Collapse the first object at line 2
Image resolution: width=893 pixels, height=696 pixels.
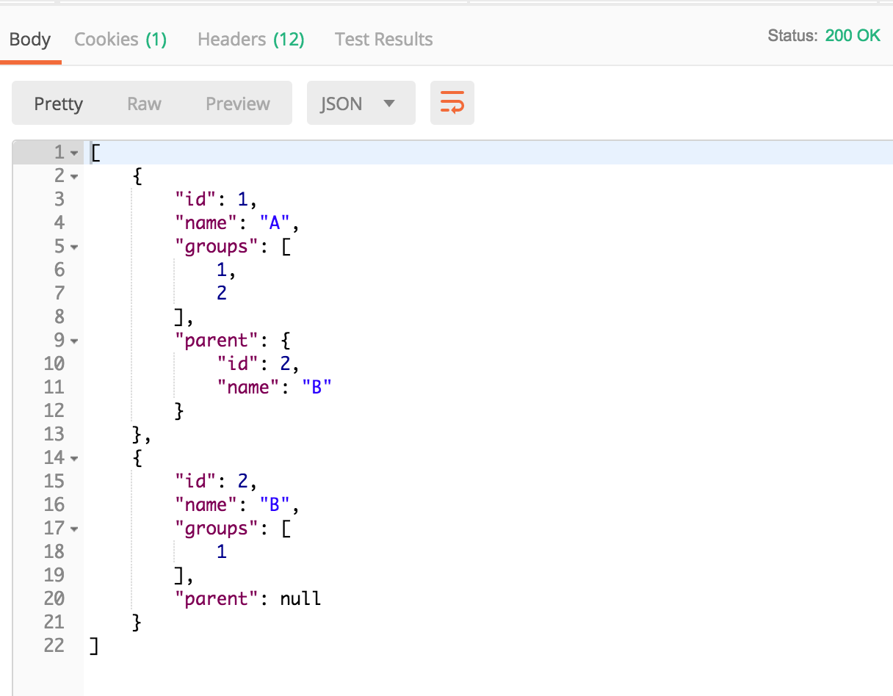click(74, 177)
